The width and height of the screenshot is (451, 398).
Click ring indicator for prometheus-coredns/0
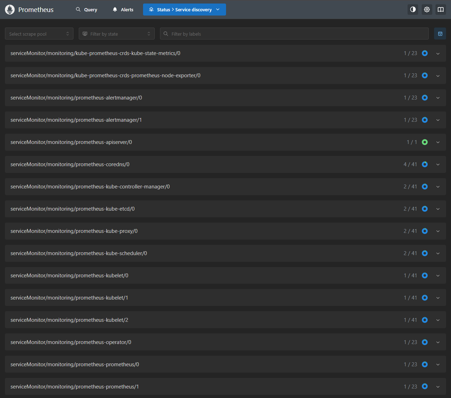(x=425, y=164)
